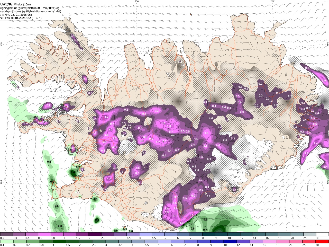Pick the upper-row legend swatch between 0.3 and 0.4
329x247 pixels.
(x=19, y=234)
